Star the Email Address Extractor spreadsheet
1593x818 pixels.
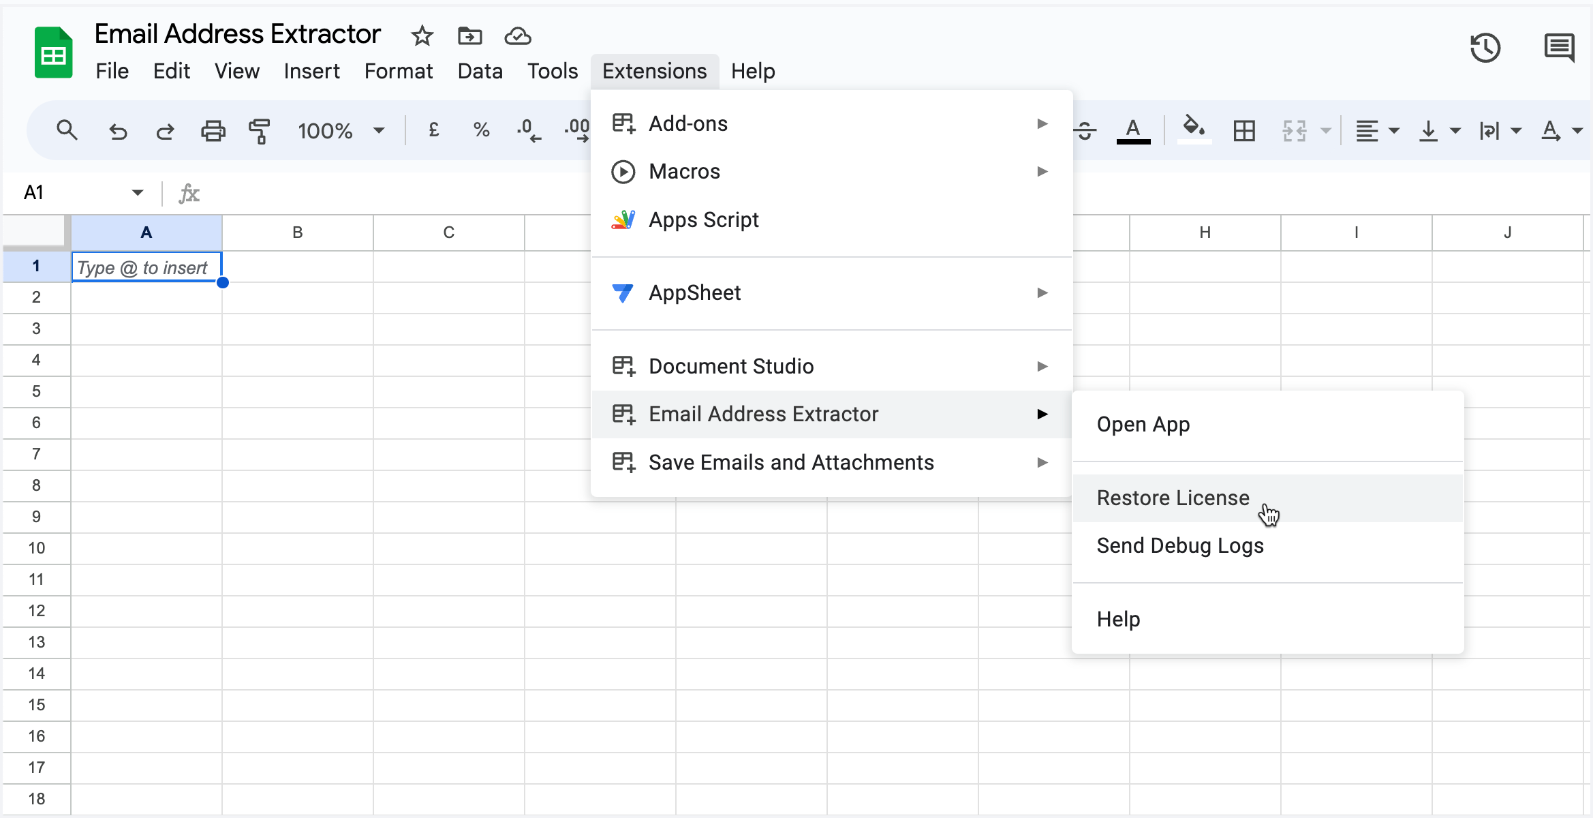click(422, 36)
